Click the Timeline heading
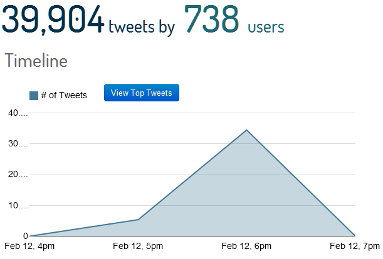383x259 pixels. pos(36,61)
